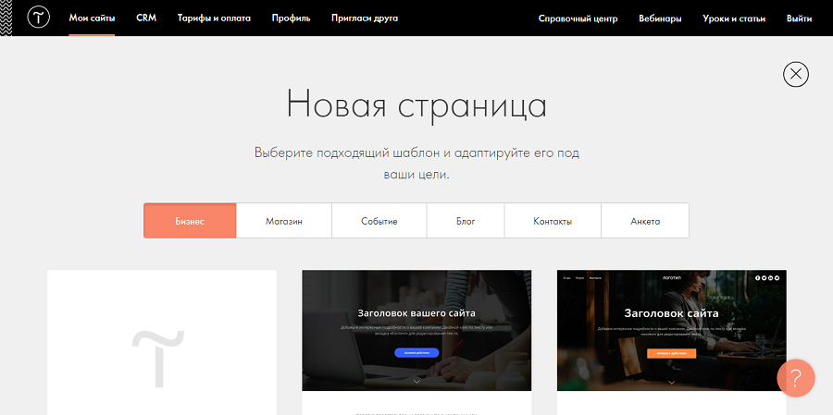
Task: Click blue button in 'Заголовок вашего сайта' preview
Action: tap(416, 352)
